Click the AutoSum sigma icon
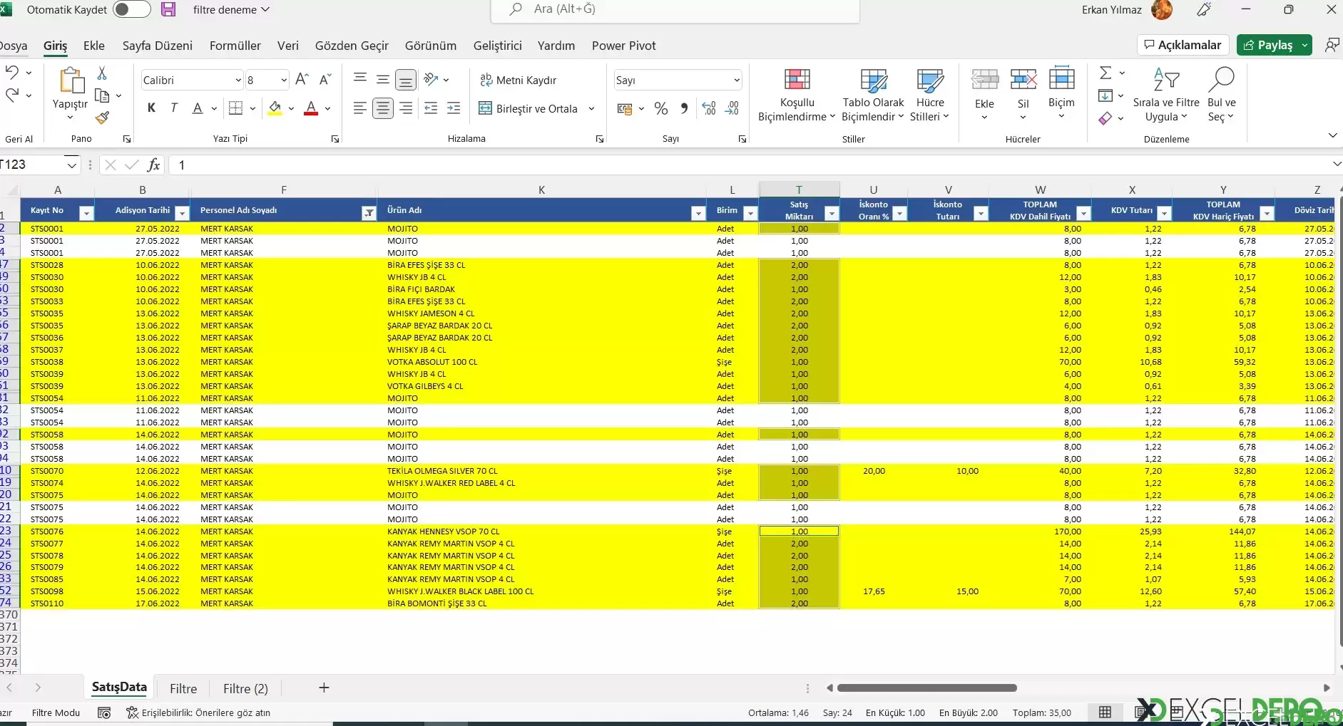 (x=1105, y=73)
